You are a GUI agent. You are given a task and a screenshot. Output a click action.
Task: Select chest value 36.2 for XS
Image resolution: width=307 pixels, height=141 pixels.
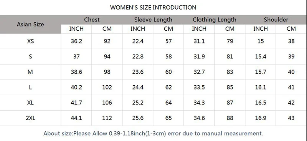click(76, 41)
